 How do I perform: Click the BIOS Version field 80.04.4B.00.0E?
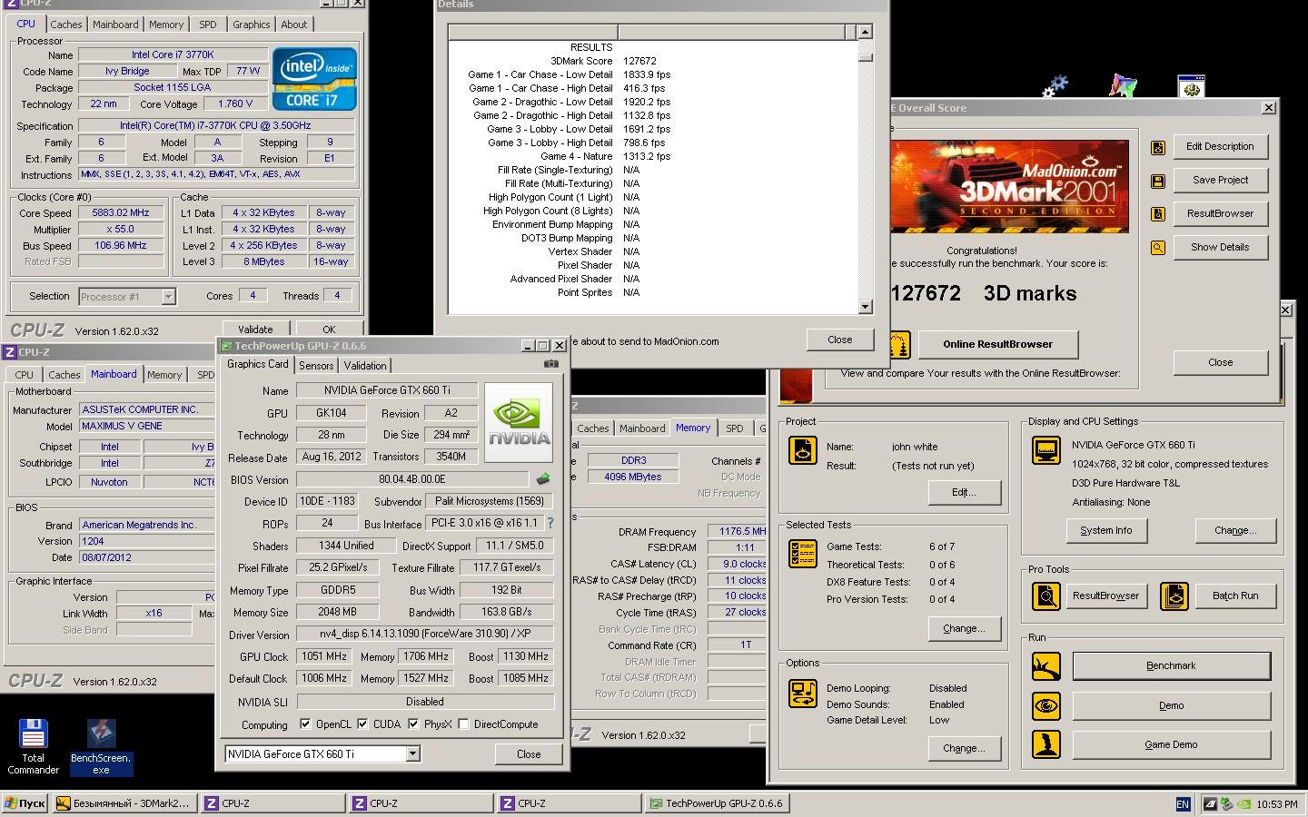point(412,479)
